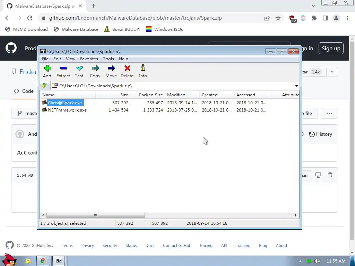Open a new Chrome tab
Image resolution: width=355 pixels, height=266 pixels.
[x=94, y=6]
